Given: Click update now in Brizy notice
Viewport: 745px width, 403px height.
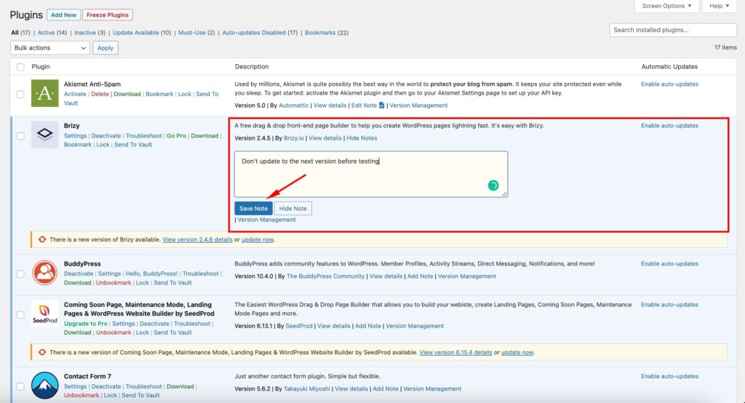Looking at the screenshot, I should (x=257, y=239).
